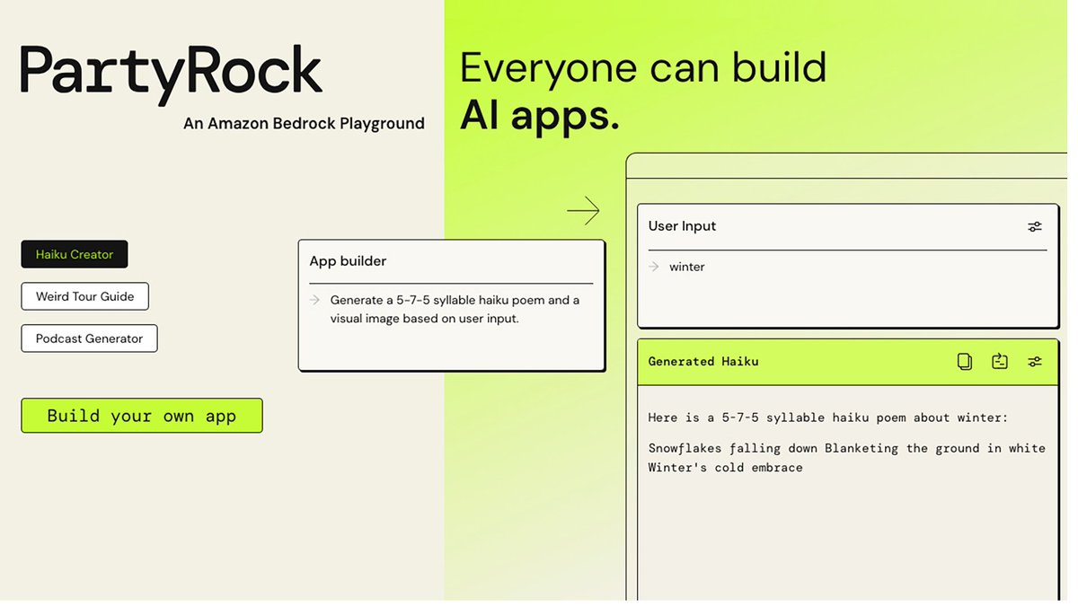Open Generated Haiku settings sliders icon
This screenshot has width=1078, height=606.
pyautogui.click(x=1035, y=362)
